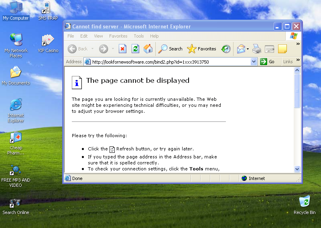
Task: Click "The page cannot be displayed" heading
Action: (138, 80)
